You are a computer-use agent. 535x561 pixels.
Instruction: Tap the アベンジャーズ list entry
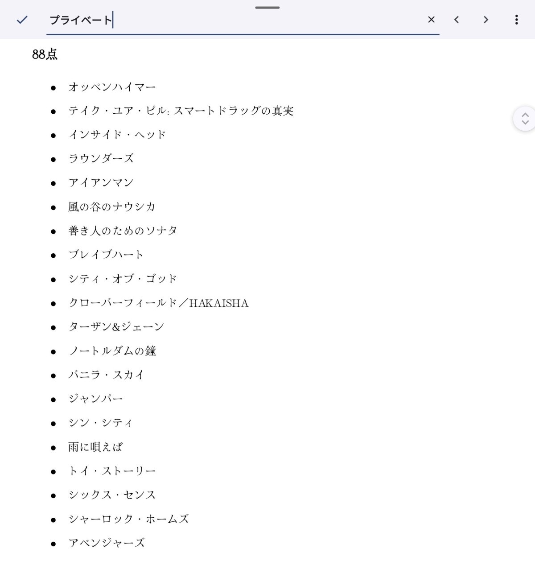click(x=107, y=543)
